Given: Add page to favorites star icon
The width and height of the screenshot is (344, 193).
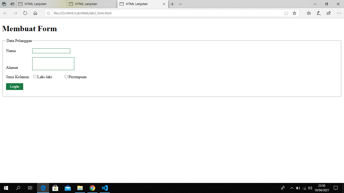Looking at the screenshot, I should coord(294,13).
